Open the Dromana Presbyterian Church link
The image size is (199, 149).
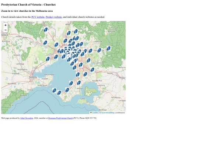pyautogui.click(x=60, y=118)
